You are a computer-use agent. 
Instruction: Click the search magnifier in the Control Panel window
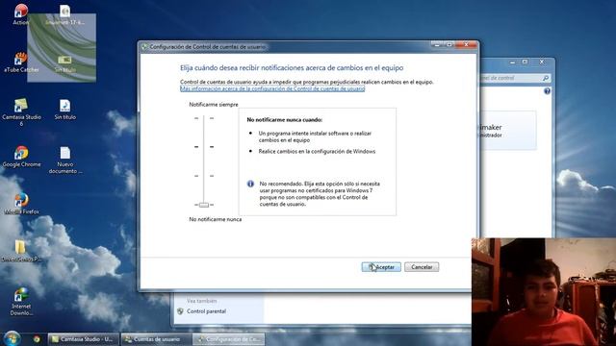pyautogui.click(x=546, y=78)
